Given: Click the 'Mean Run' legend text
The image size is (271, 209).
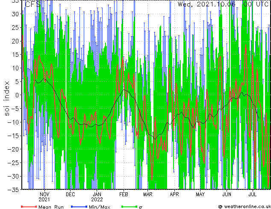Looking at the screenshot, I should 51,207.
